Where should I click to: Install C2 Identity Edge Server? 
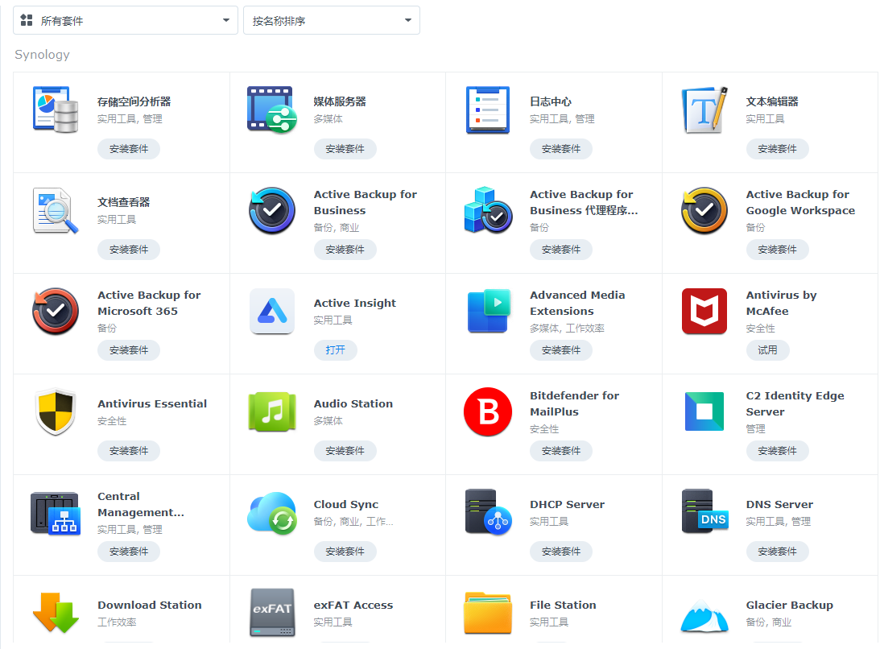click(x=777, y=450)
